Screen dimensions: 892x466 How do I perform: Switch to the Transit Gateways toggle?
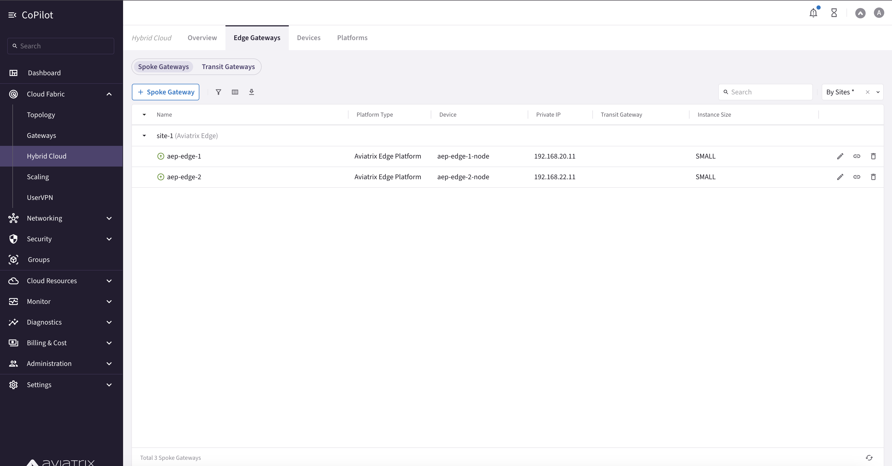(228, 66)
